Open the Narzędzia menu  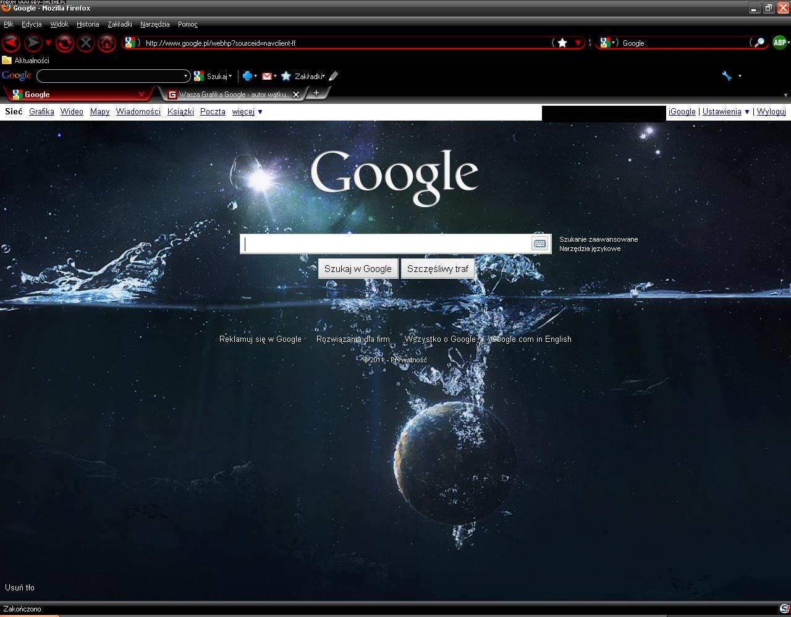pos(154,24)
